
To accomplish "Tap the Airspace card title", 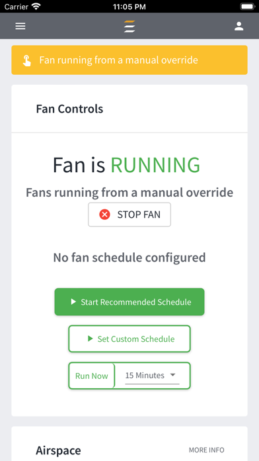I will pos(58,450).
